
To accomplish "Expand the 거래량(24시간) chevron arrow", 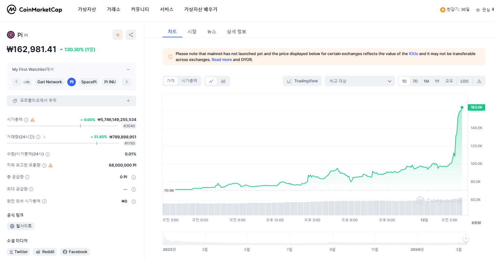I will tap(44, 137).
